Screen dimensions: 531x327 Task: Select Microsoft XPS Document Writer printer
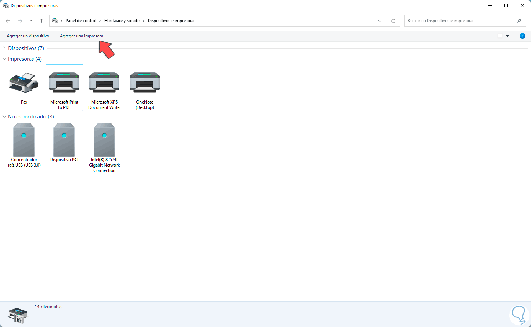coord(104,91)
